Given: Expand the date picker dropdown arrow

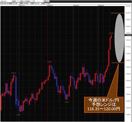Looking at the screenshot, I should click(x=44, y=1).
